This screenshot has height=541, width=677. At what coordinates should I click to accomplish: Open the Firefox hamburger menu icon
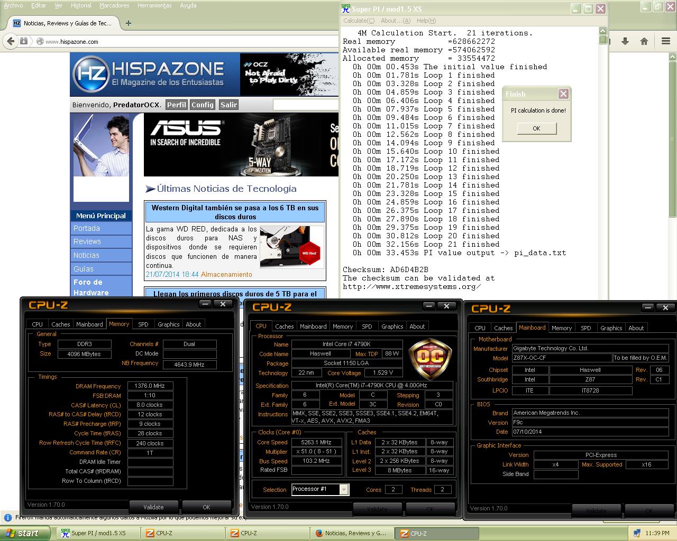[665, 41]
